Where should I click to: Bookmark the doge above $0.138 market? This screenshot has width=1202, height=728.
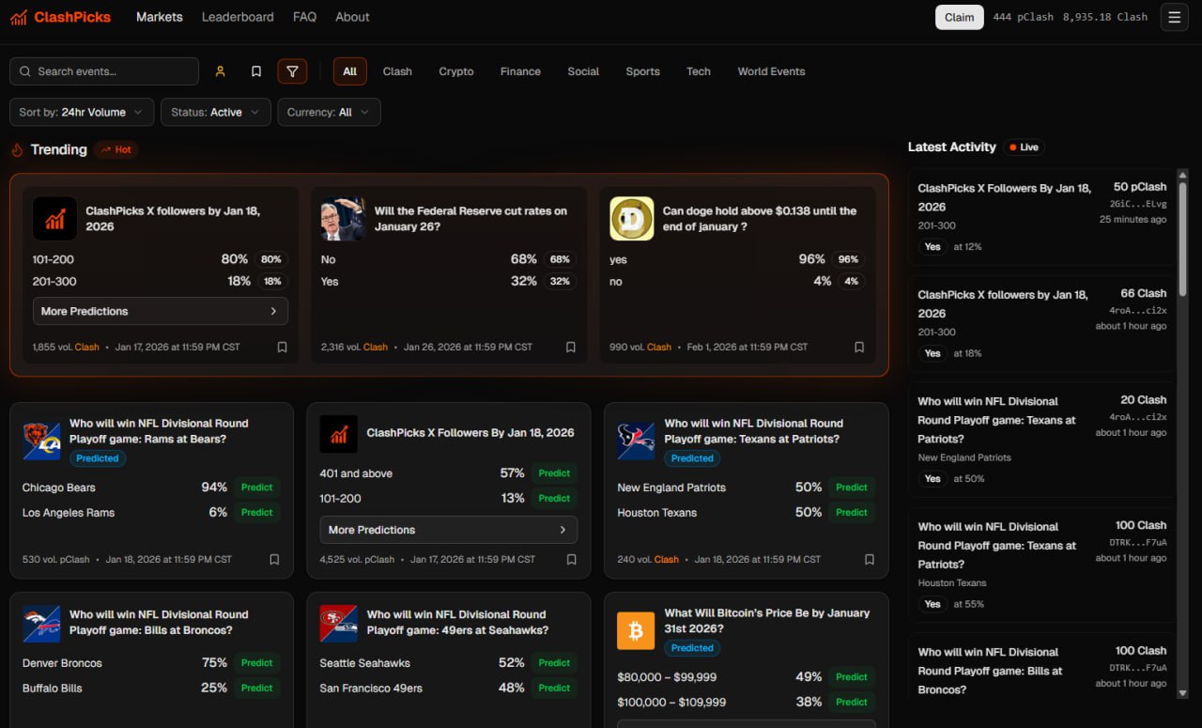[x=858, y=347]
